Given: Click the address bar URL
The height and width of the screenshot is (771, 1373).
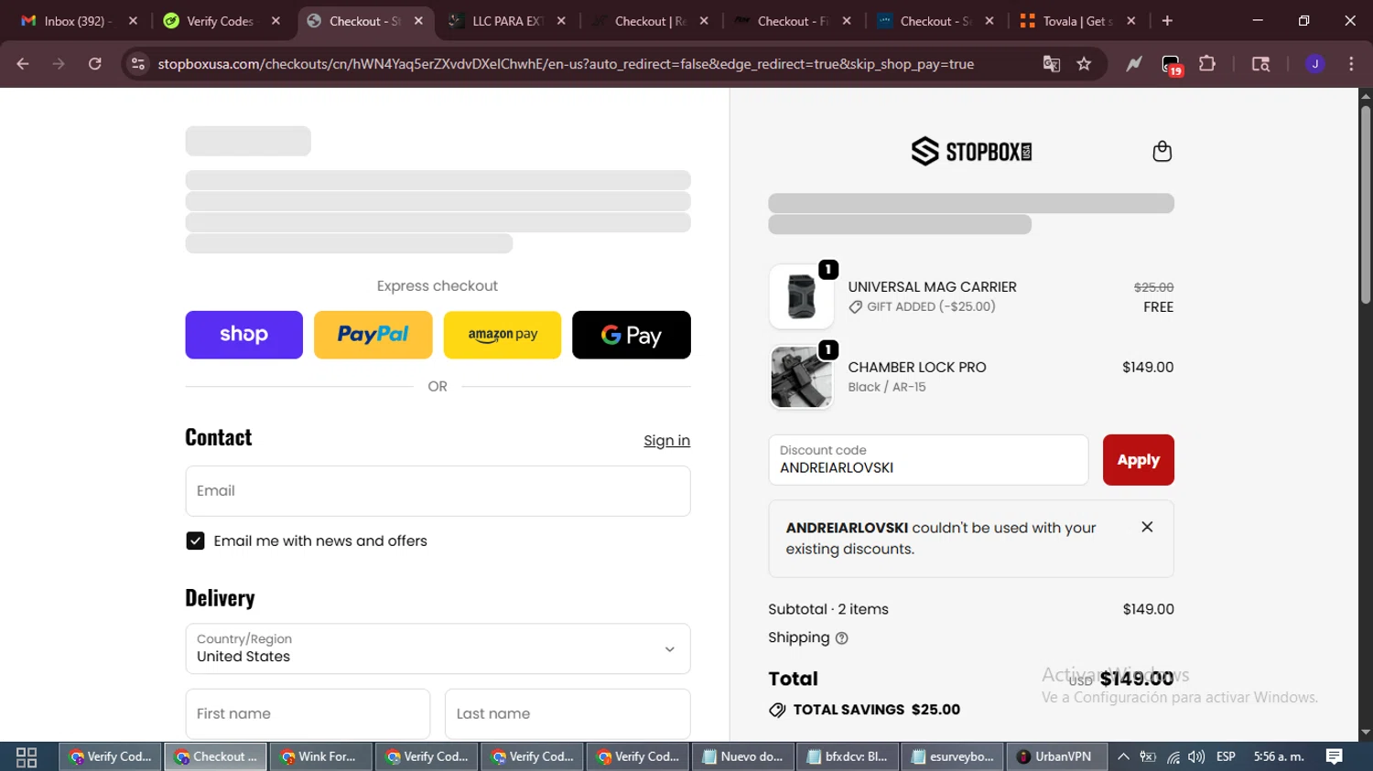Looking at the screenshot, I should [x=566, y=64].
